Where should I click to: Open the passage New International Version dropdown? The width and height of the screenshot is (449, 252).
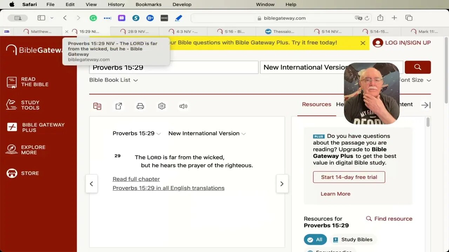207,133
